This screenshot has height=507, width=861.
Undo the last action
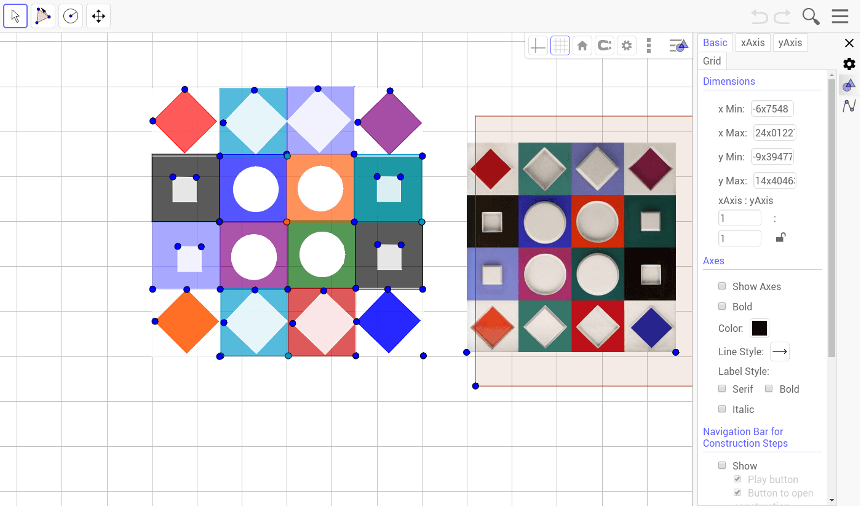[x=760, y=17]
